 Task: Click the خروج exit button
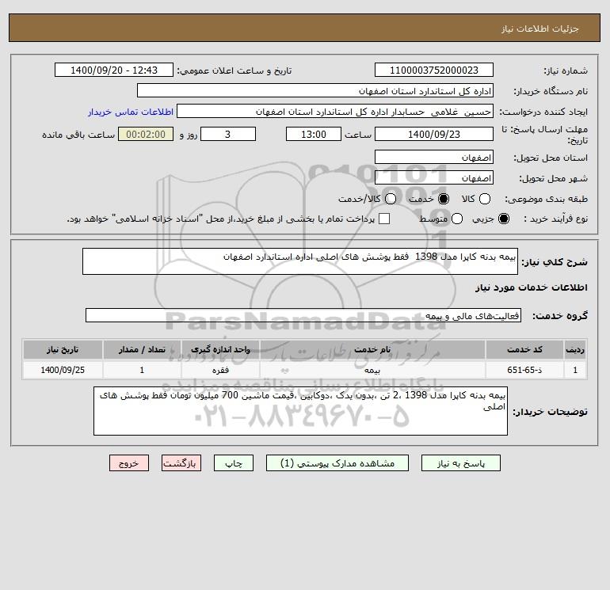pos(129,463)
